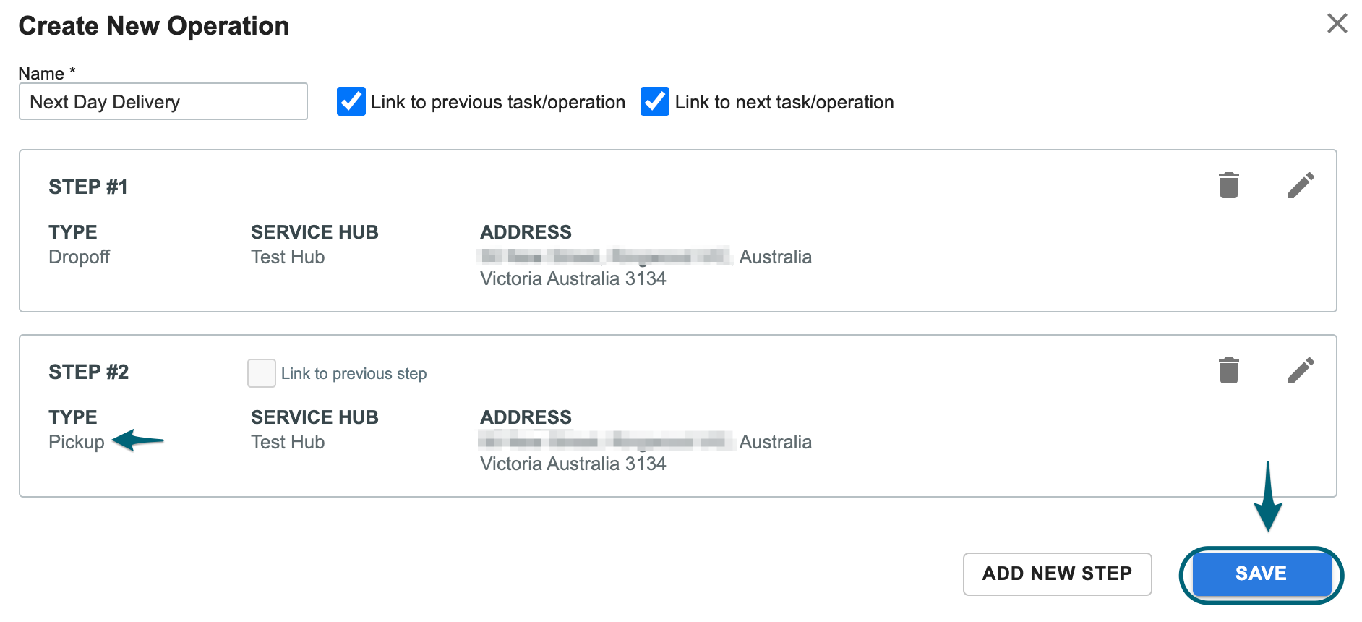The width and height of the screenshot is (1362, 622).
Task: Close the Create New Operation dialog
Action: click(x=1337, y=23)
